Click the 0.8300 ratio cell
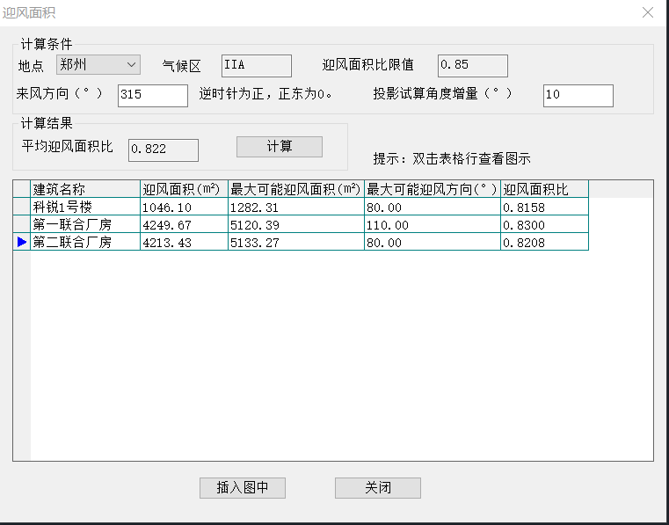Image resolution: width=669 pixels, height=525 pixels. point(544,224)
